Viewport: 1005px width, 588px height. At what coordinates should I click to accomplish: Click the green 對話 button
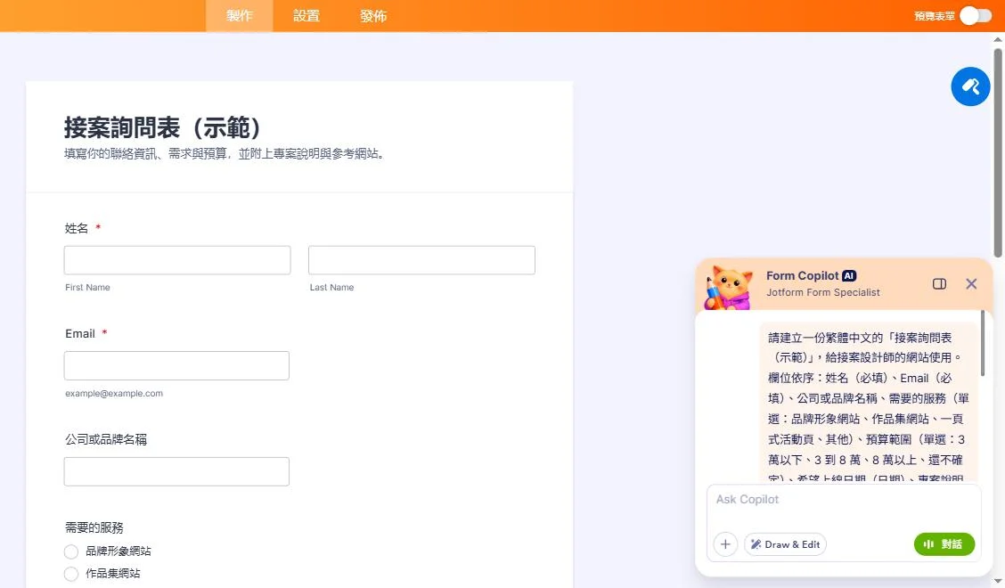pos(944,544)
